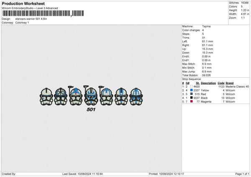Click the 'Max Stitch' value 6.9 mm
Image resolution: width=251 pixels, height=177 pixels.
(207, 64)
